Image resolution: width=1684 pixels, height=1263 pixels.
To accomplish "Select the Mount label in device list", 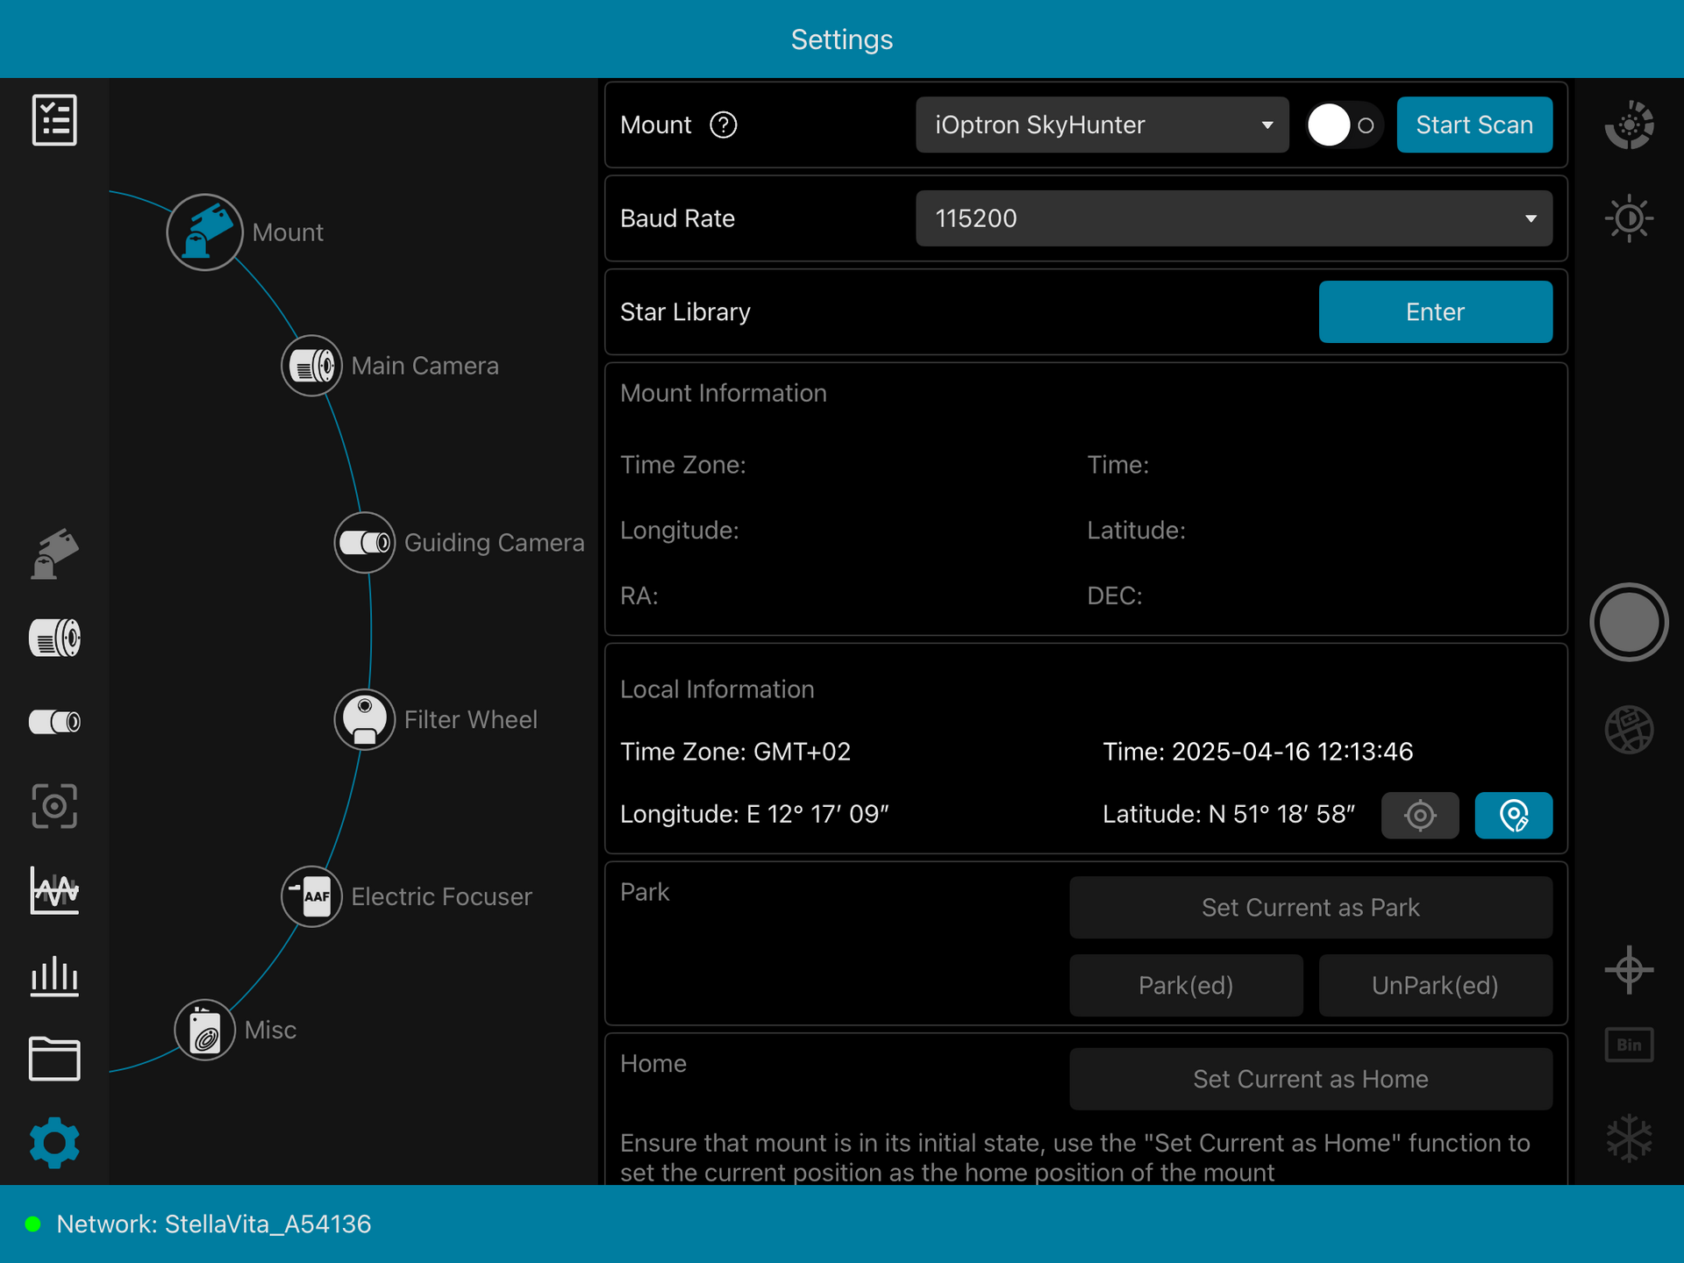I will coord(288,232).
